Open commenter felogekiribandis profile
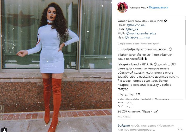 click(x=129, y=64)
